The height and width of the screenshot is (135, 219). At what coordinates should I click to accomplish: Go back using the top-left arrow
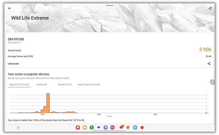(10, 8)
